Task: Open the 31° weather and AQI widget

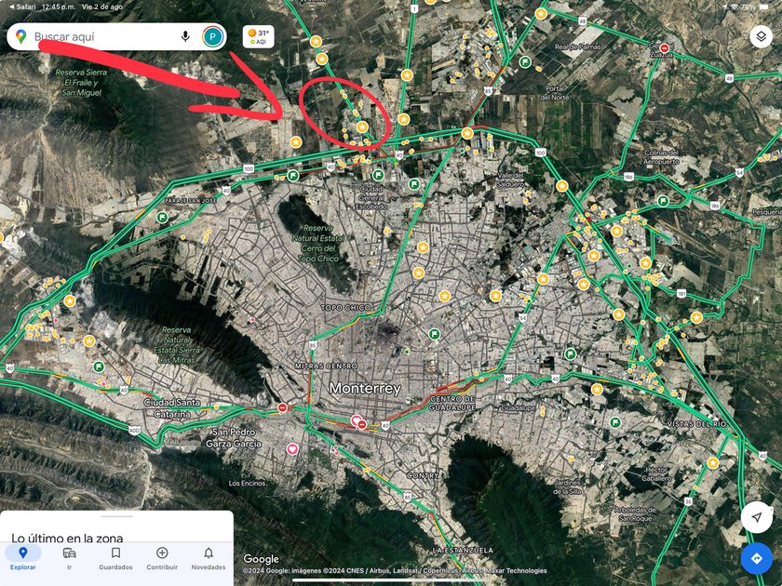Action: point(259,36)
